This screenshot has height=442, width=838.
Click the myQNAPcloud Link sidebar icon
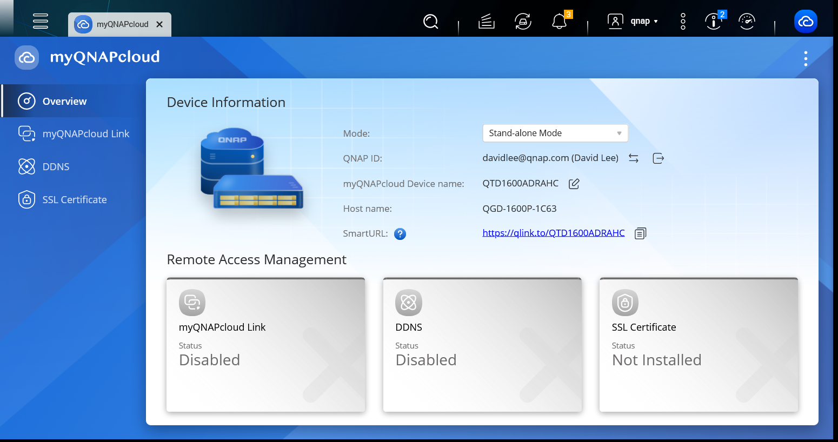(26, 133)
